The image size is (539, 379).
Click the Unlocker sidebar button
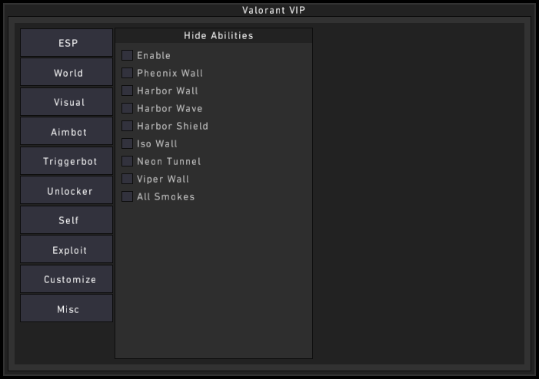67,191
